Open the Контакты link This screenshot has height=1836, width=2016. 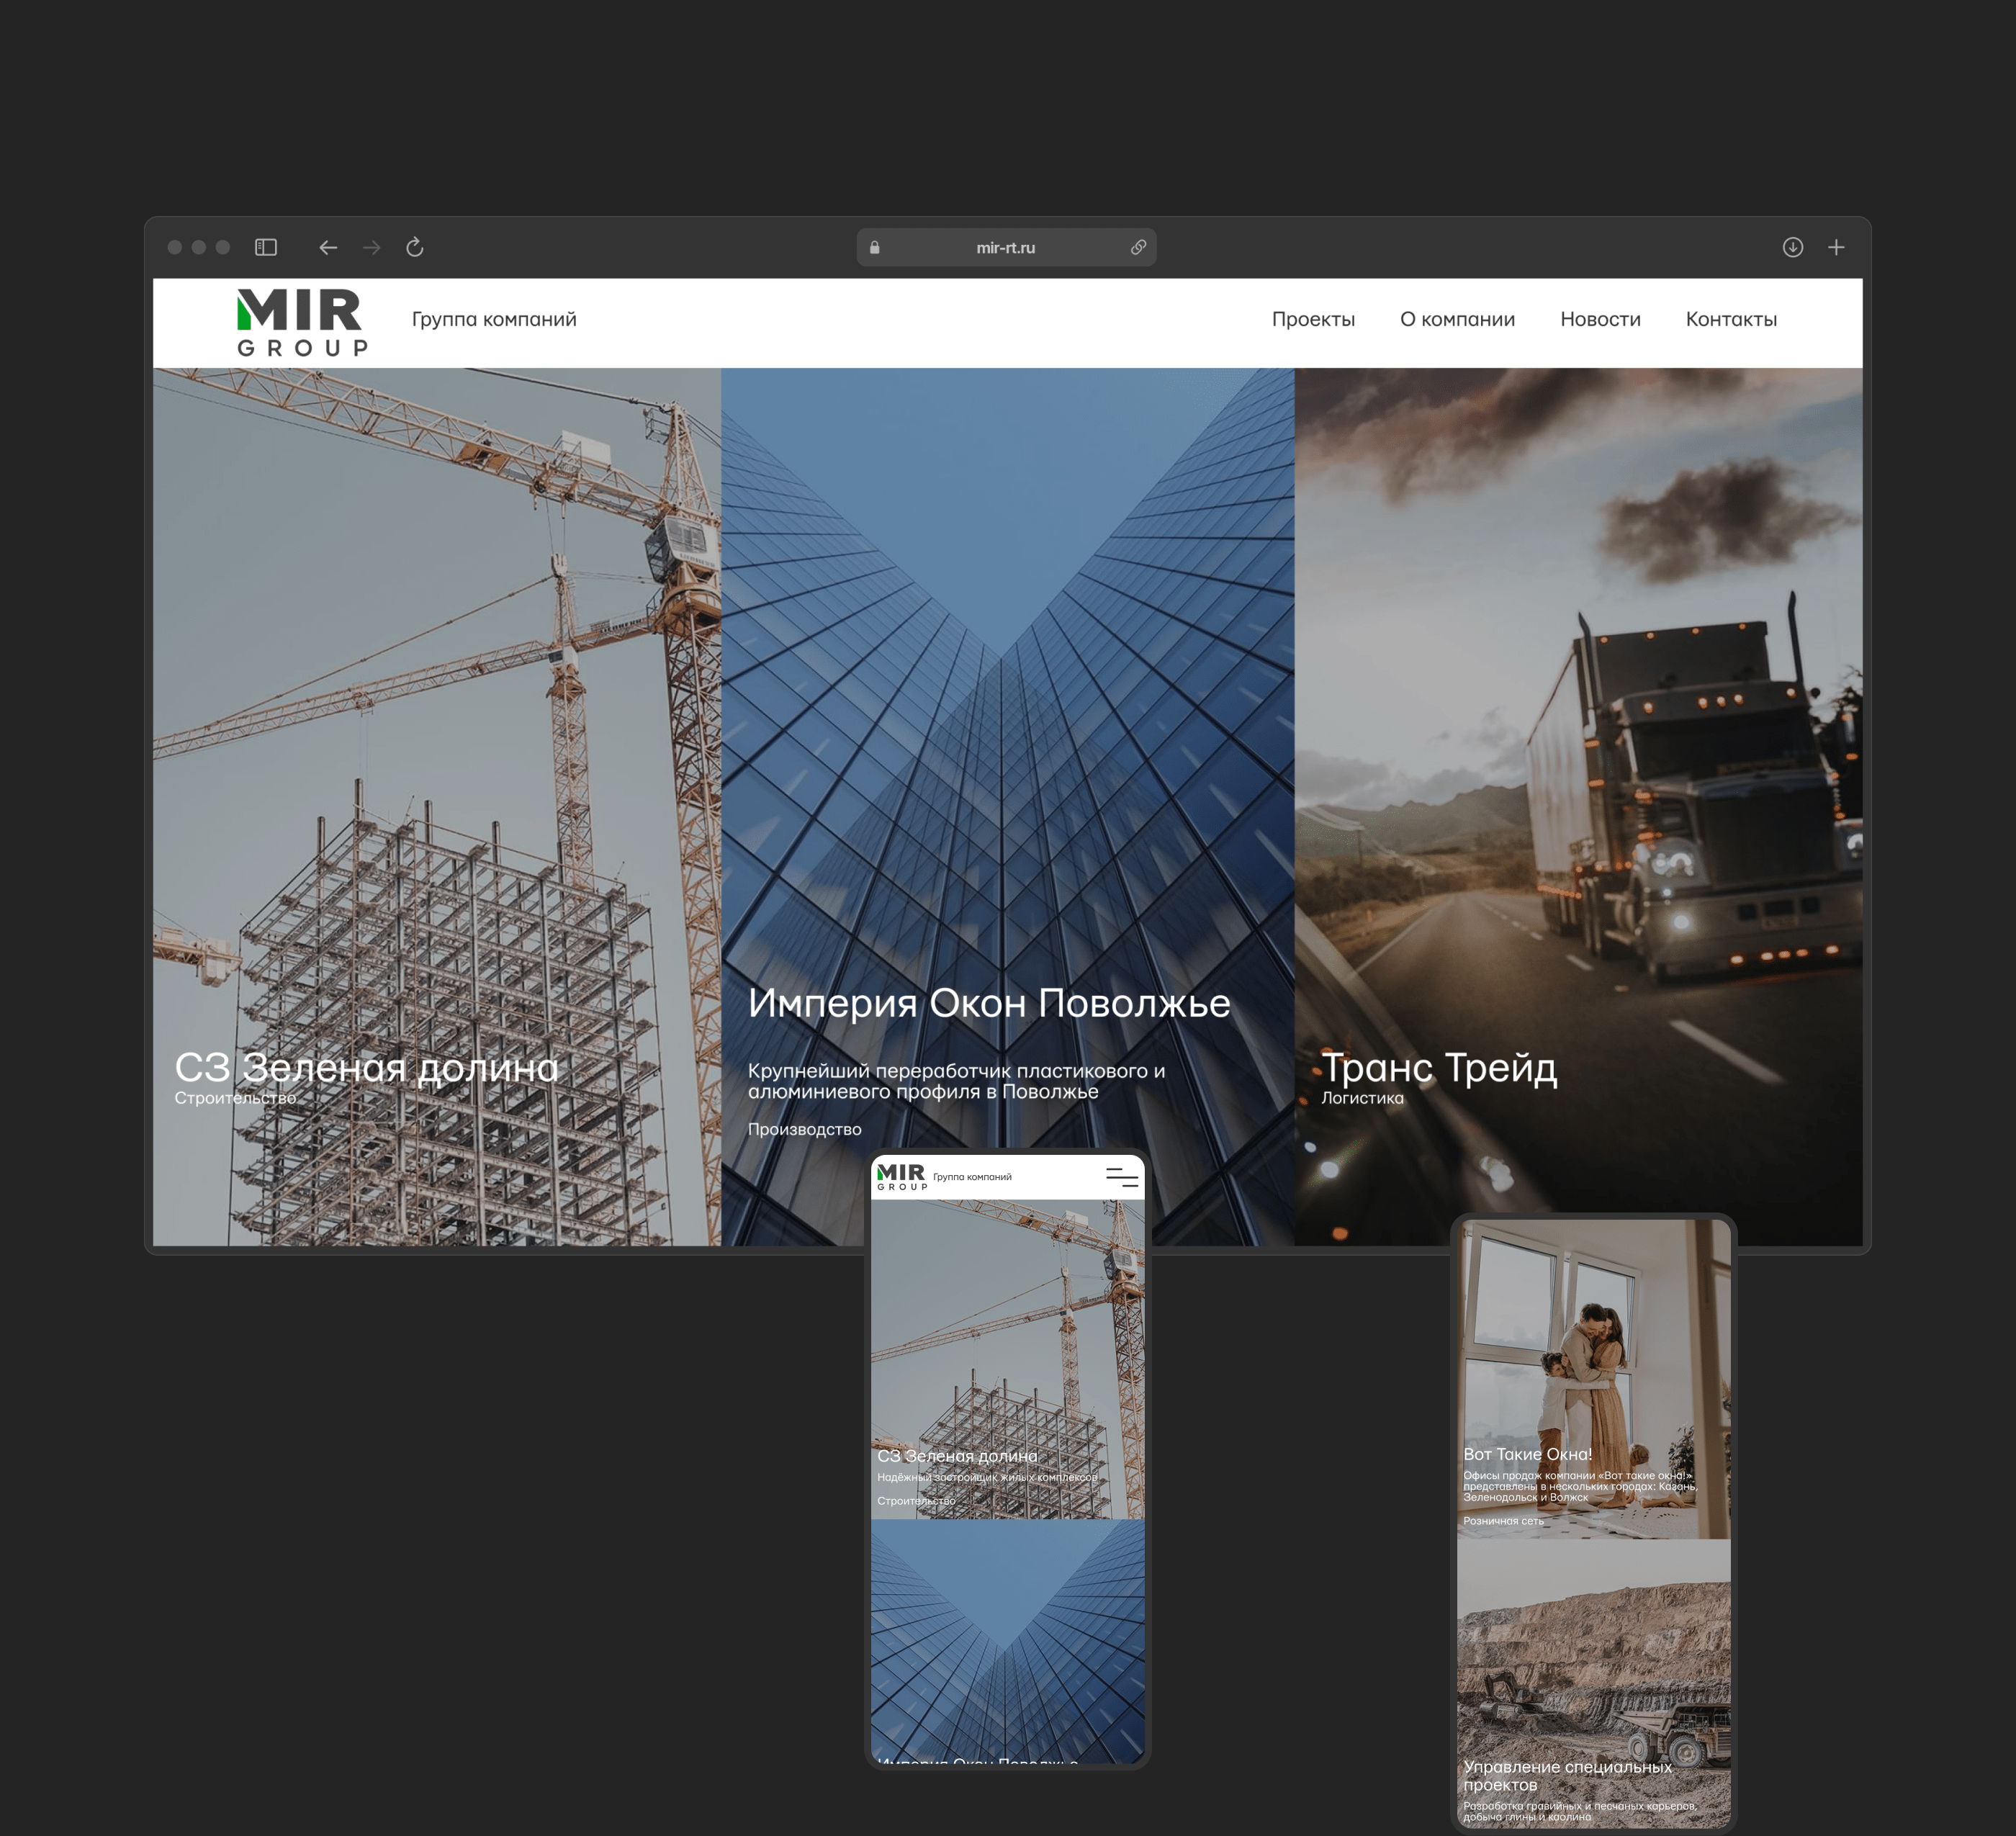tap(1731, 319)
